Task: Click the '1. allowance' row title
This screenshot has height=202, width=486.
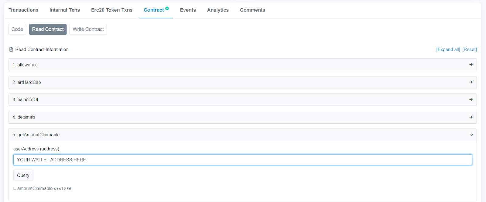Action: click(25, 65)
